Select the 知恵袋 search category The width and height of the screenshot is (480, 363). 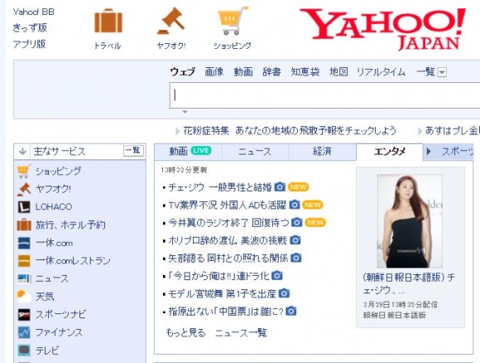pos(305,72)
